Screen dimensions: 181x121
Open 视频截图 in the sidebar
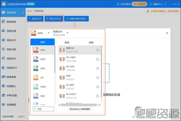click(13, 105)
